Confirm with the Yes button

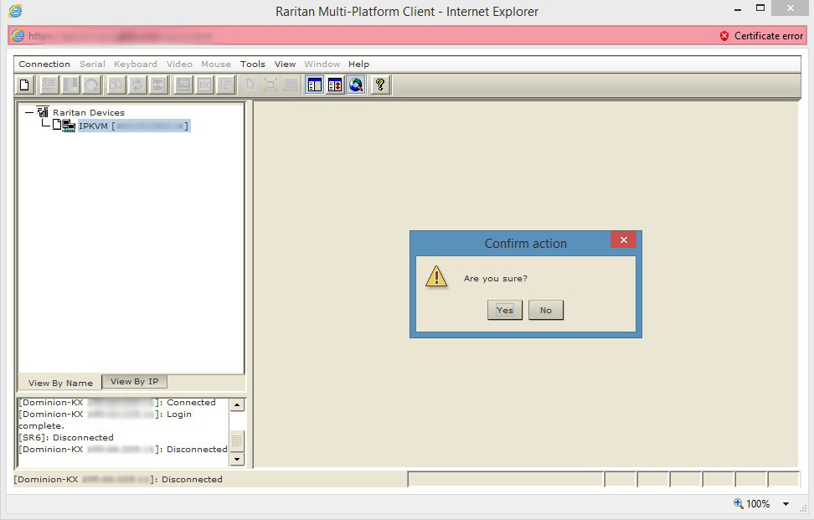point(505,310)
